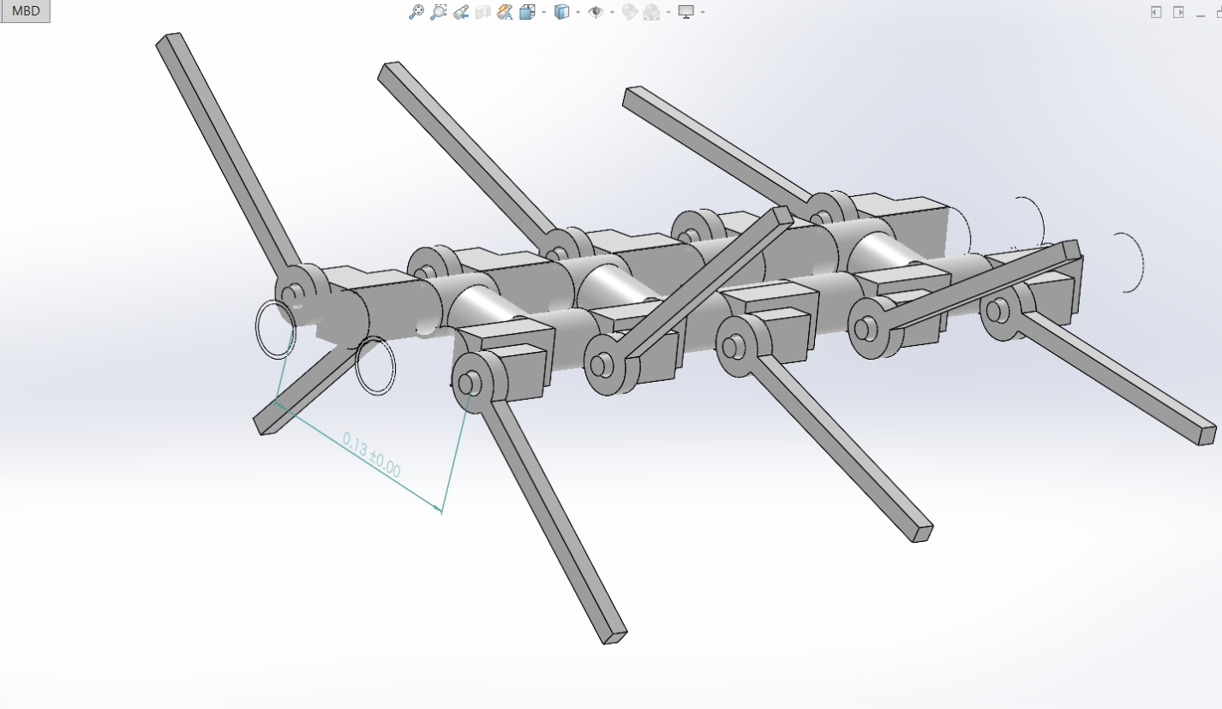Click the Apply Scene icon
Screen dimensions: 1222x709
(x=652, y=12)
